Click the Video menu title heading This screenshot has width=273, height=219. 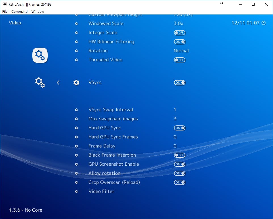[15, 23]
